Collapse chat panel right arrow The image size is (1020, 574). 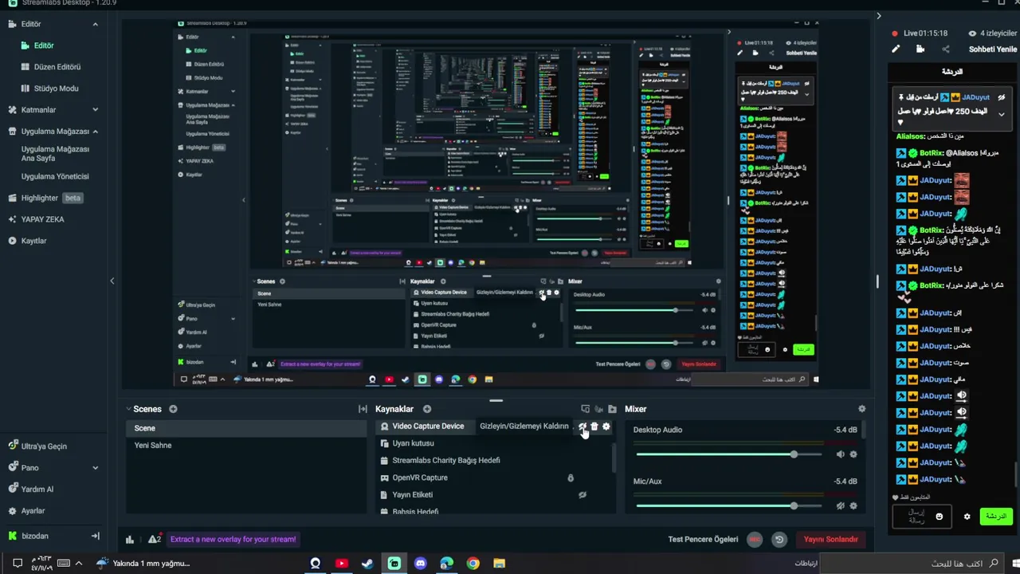pos(878,16)
